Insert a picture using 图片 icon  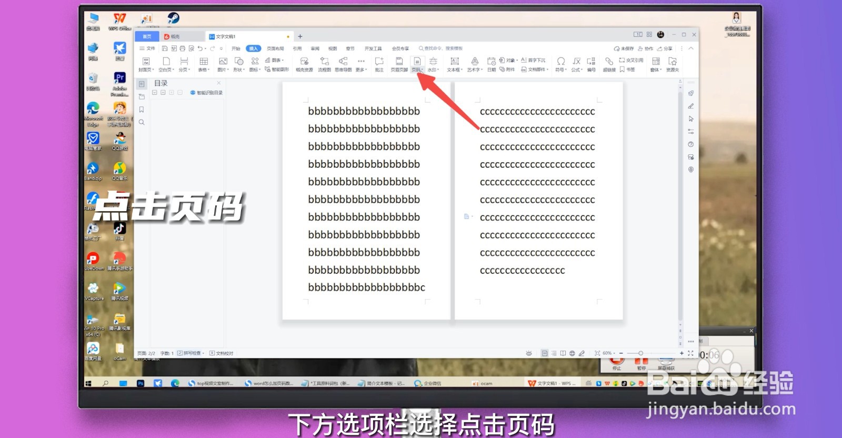coord(223,64)
